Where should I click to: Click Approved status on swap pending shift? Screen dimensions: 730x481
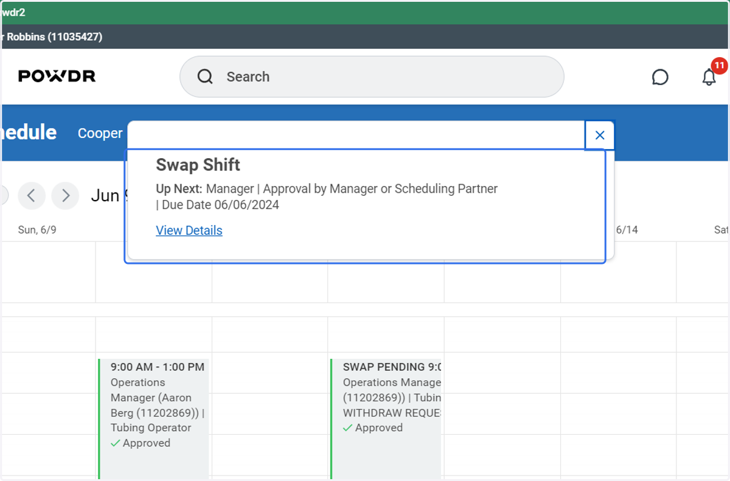[x=373, y=427]
